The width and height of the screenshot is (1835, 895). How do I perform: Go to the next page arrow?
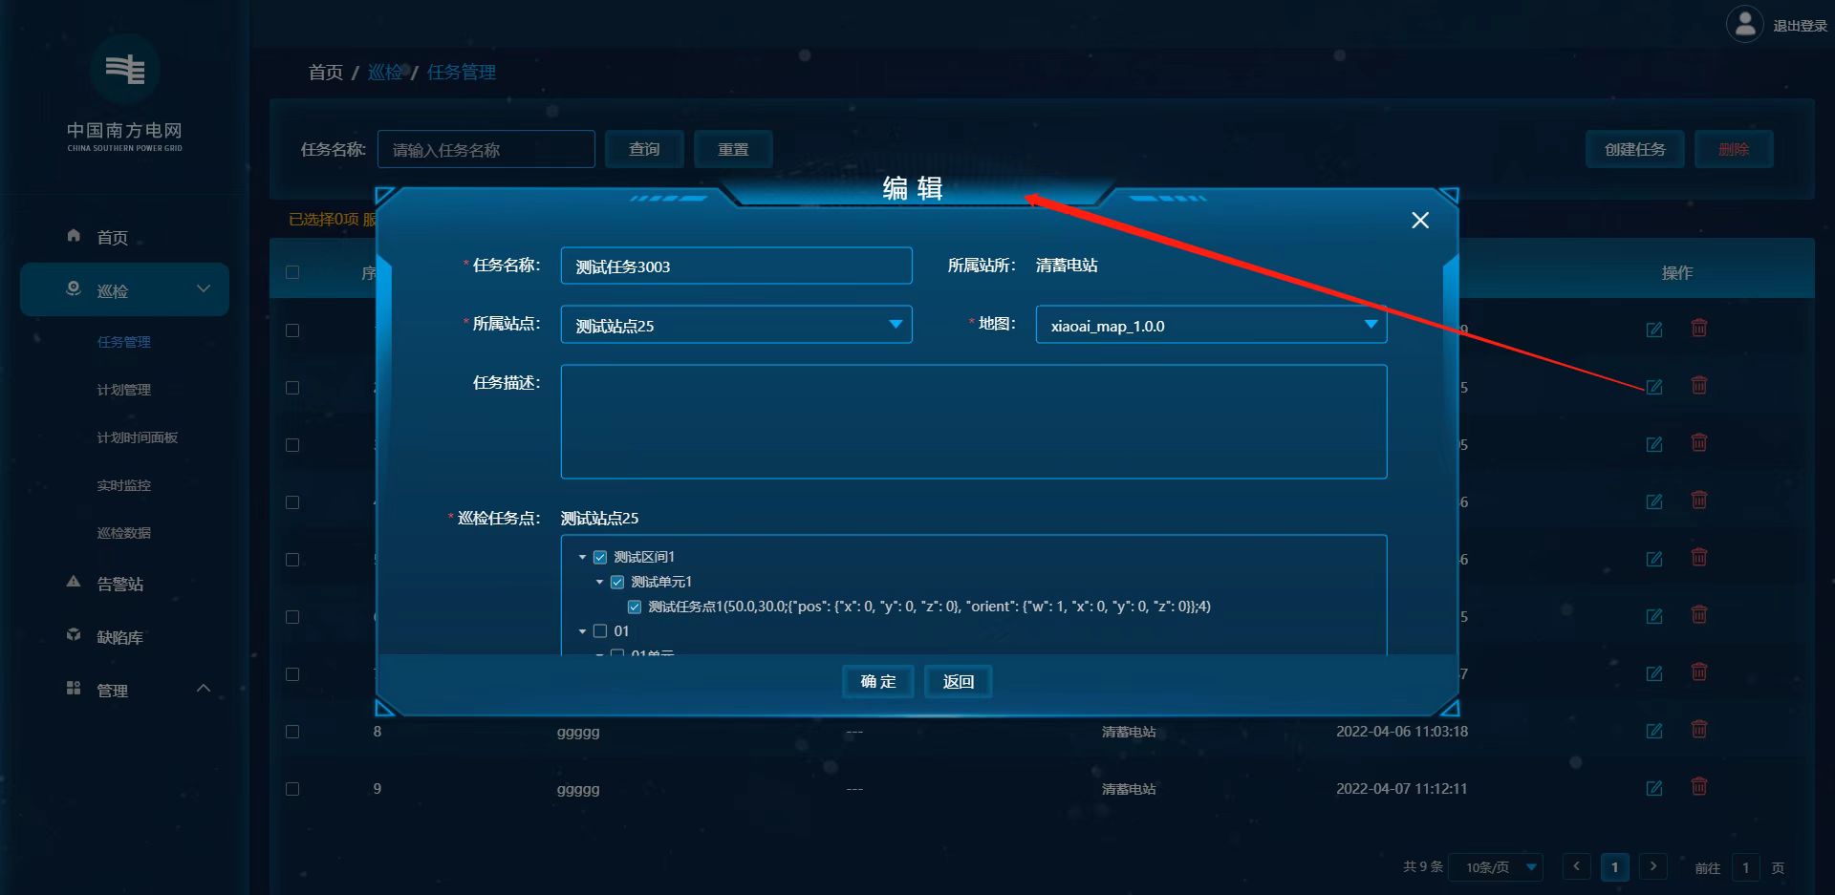1653,866
